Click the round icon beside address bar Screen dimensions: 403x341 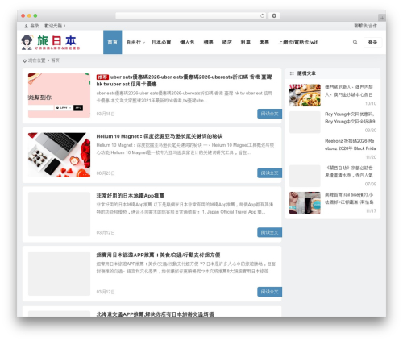pos(274,15)
